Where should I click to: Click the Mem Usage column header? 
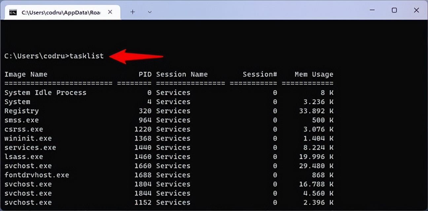tap(314, 74)
